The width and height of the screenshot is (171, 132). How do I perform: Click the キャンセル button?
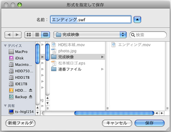[x=117, y=123]
